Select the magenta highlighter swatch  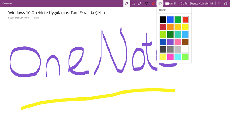tap(170, 57)
